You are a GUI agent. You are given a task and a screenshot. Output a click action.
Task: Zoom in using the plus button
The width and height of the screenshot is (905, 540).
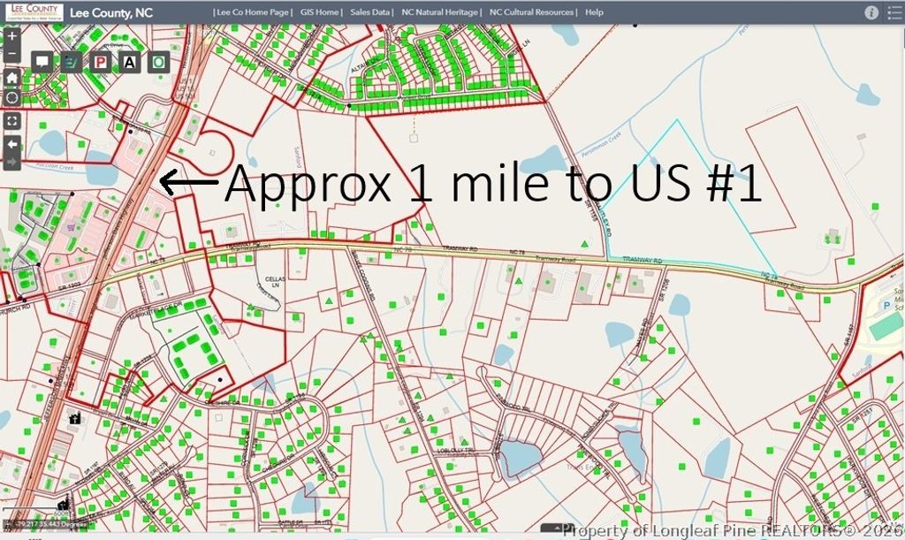pyautogui.click(x=12, y=37)
